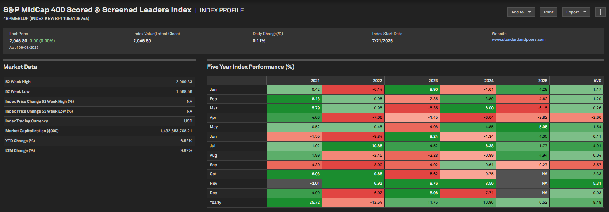Expand the Add to dropdown
609x212 pixels.
[x=521, y=12]
